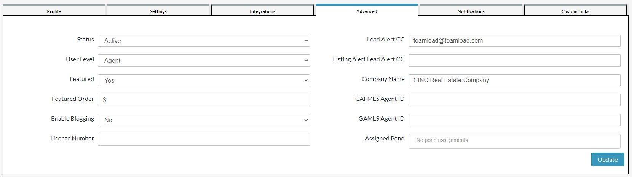Expand the User Level dropdown showing Agent

click(204, 61)
